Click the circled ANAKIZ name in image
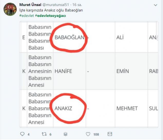The image size is (163, 140). pyautogui.click(x=63, y=108)
